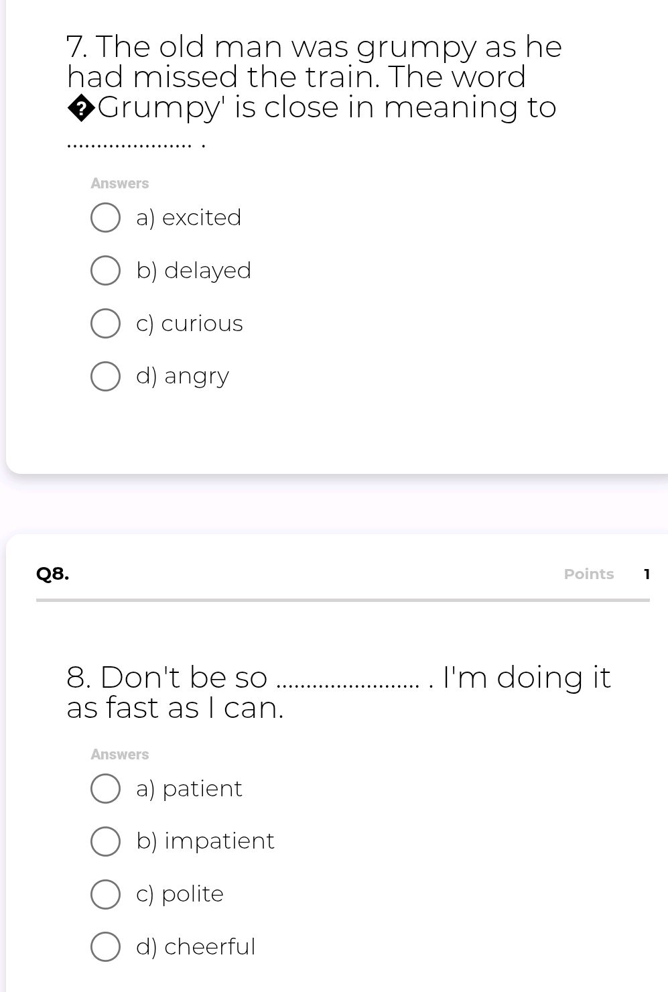This screenshot has width=668, height=992.
Task: Pick the 'c) curious' radio button
Action: [105, 324]
